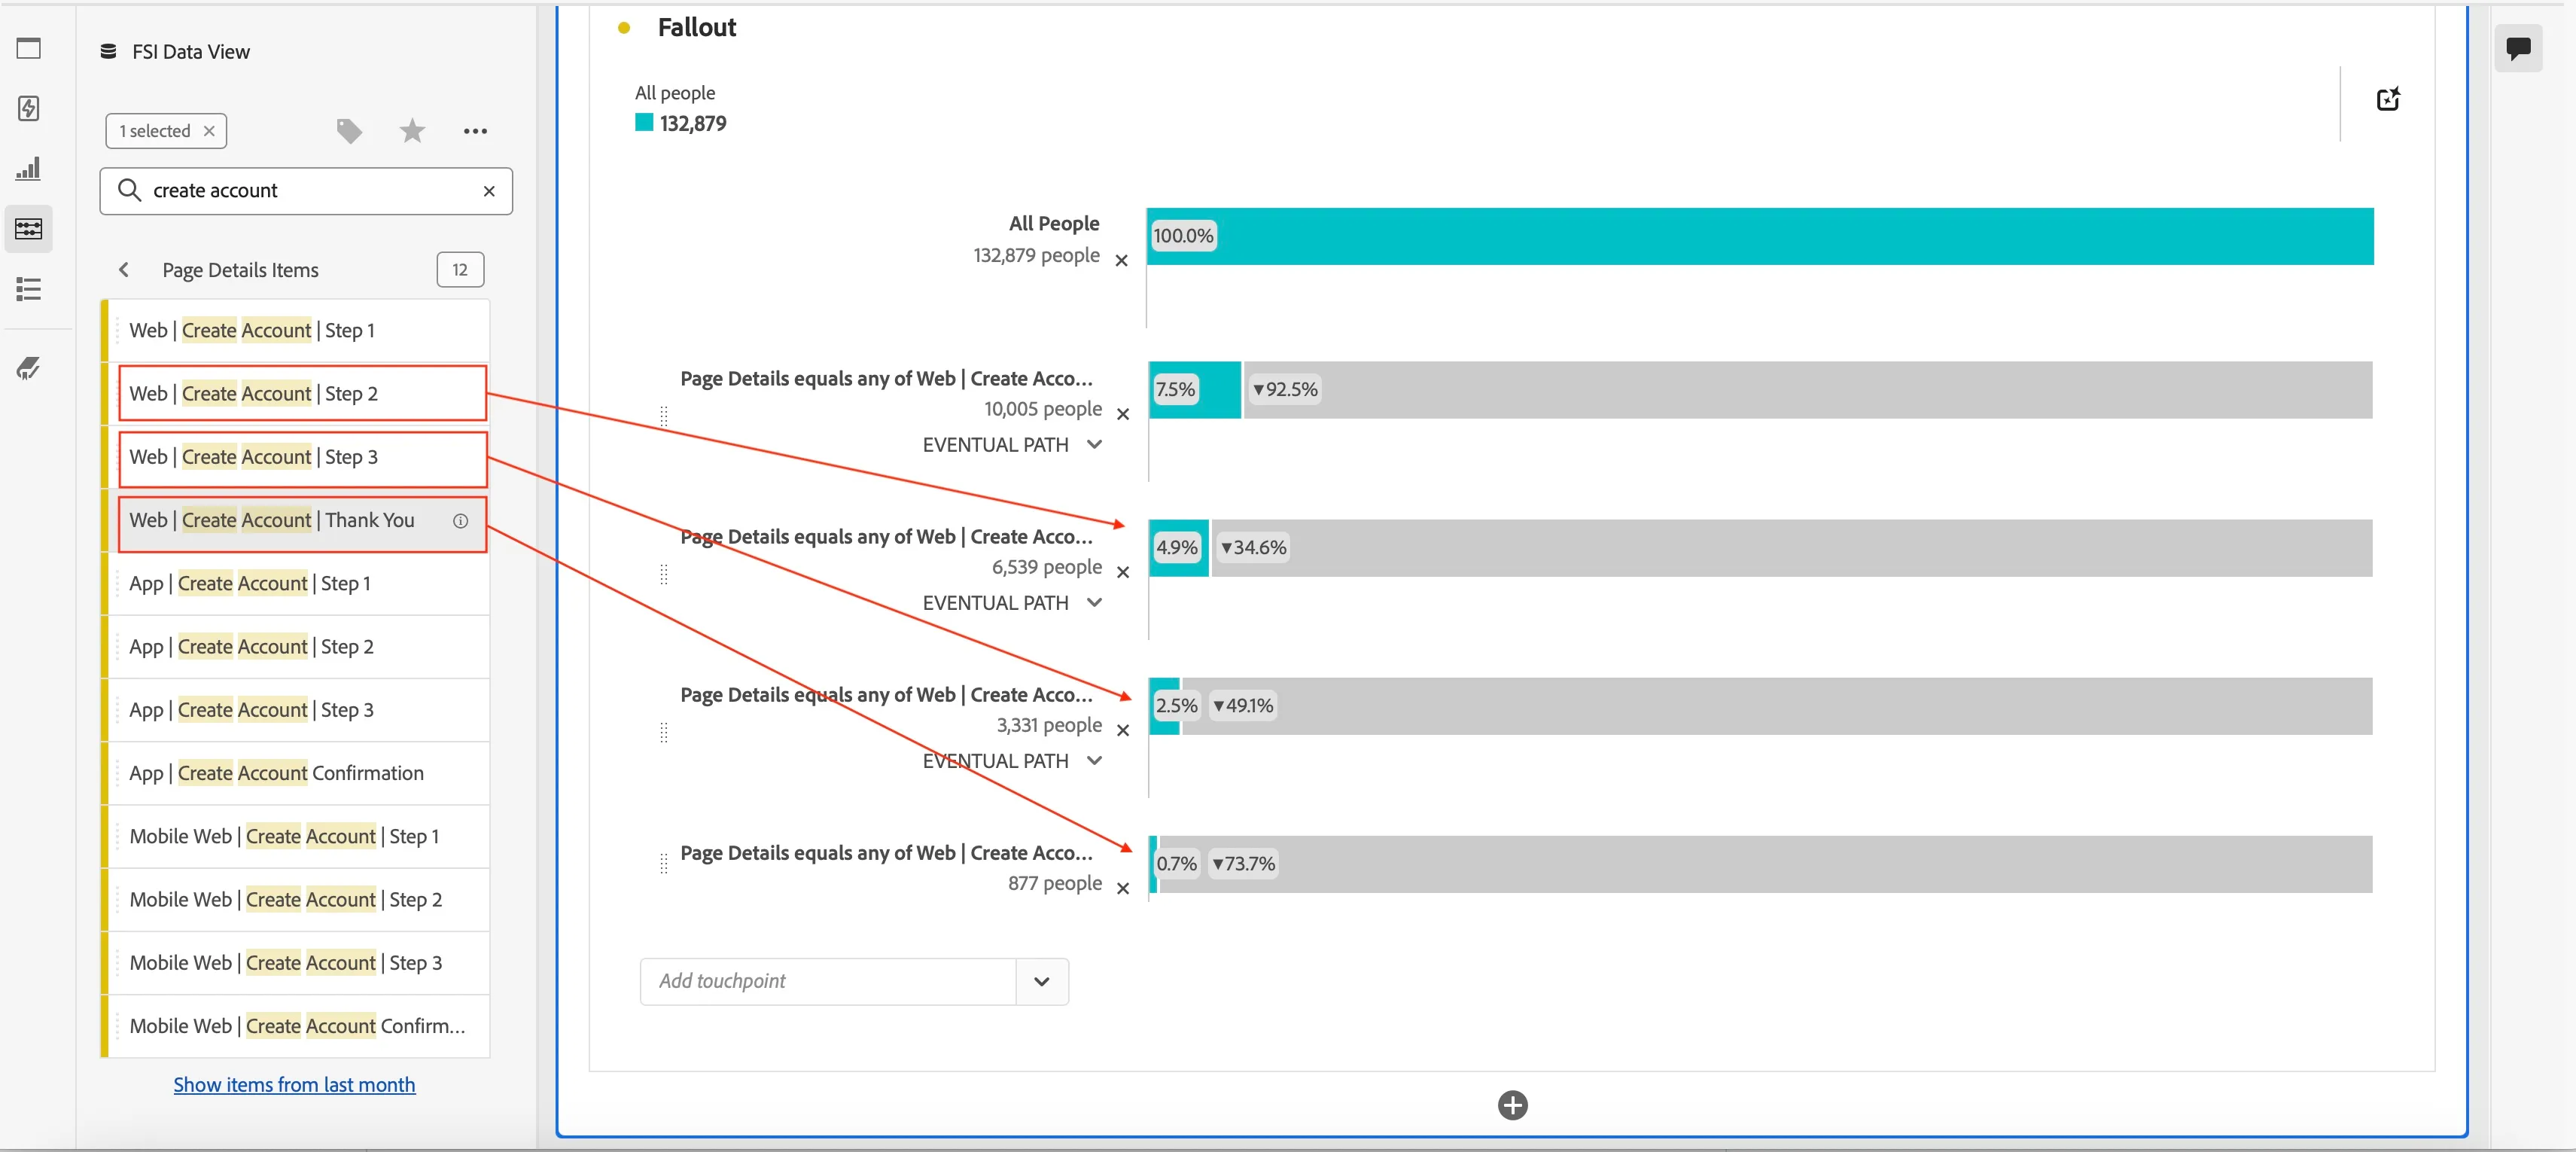The height and width of the screenshot is (1152, 2576).
Task: Click the favorites star icon
Action: (x=412, y=131)
